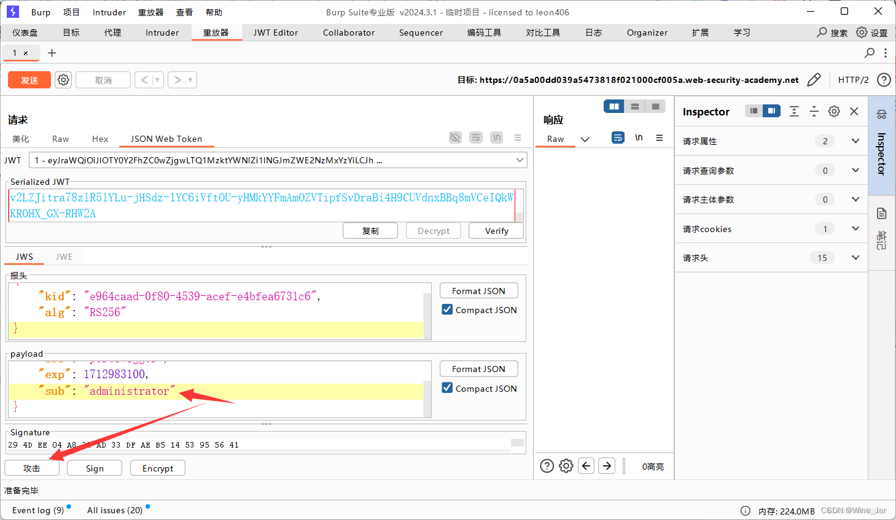
Task: Click the orange Send button
Action: pyautogui.click(x=29, y=80)
